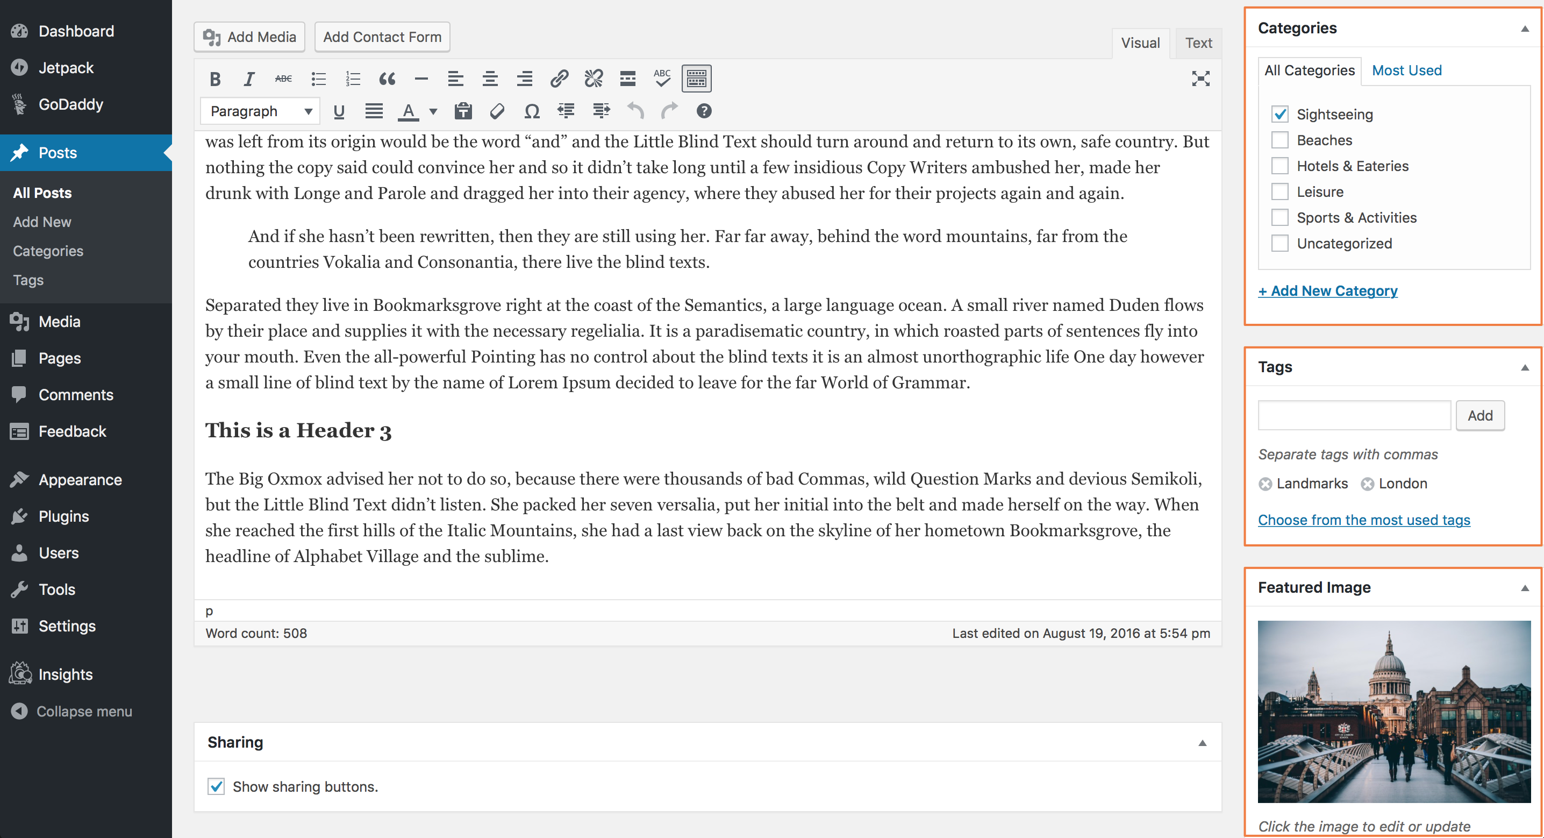Align text center
This screenshot has height=838, width=1544.
(x=490, y=79)
